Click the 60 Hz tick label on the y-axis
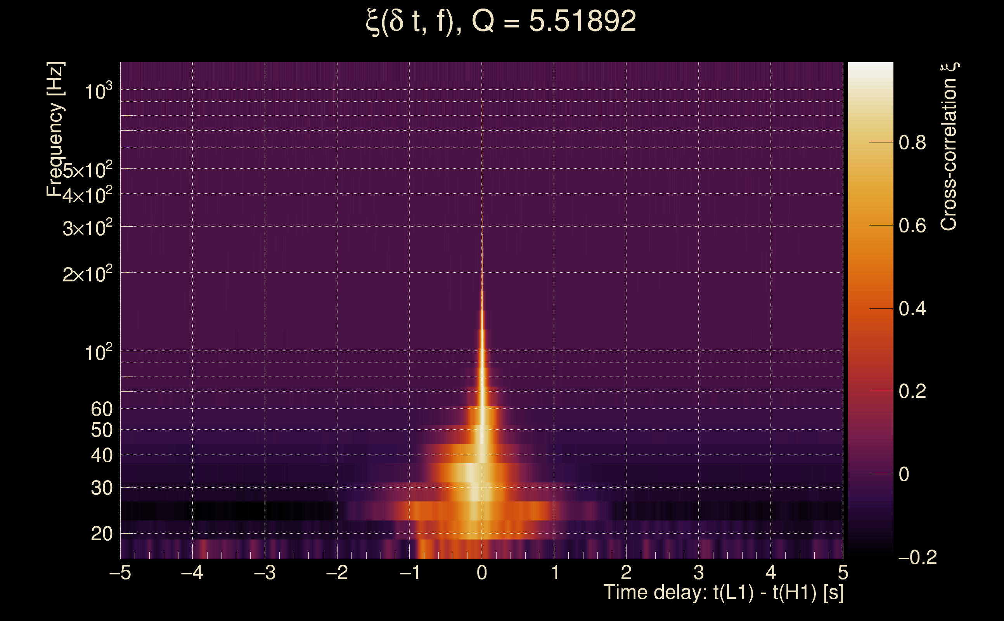The image size is (1004, 621). coord(101,409)
